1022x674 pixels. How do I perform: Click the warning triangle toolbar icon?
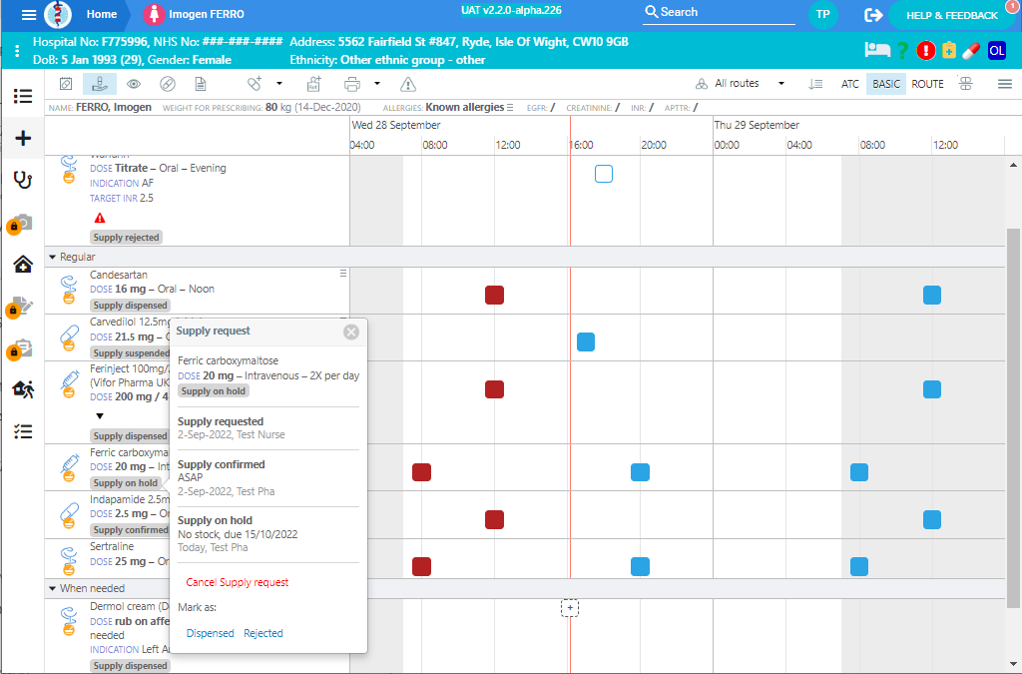tap(408, 84)
